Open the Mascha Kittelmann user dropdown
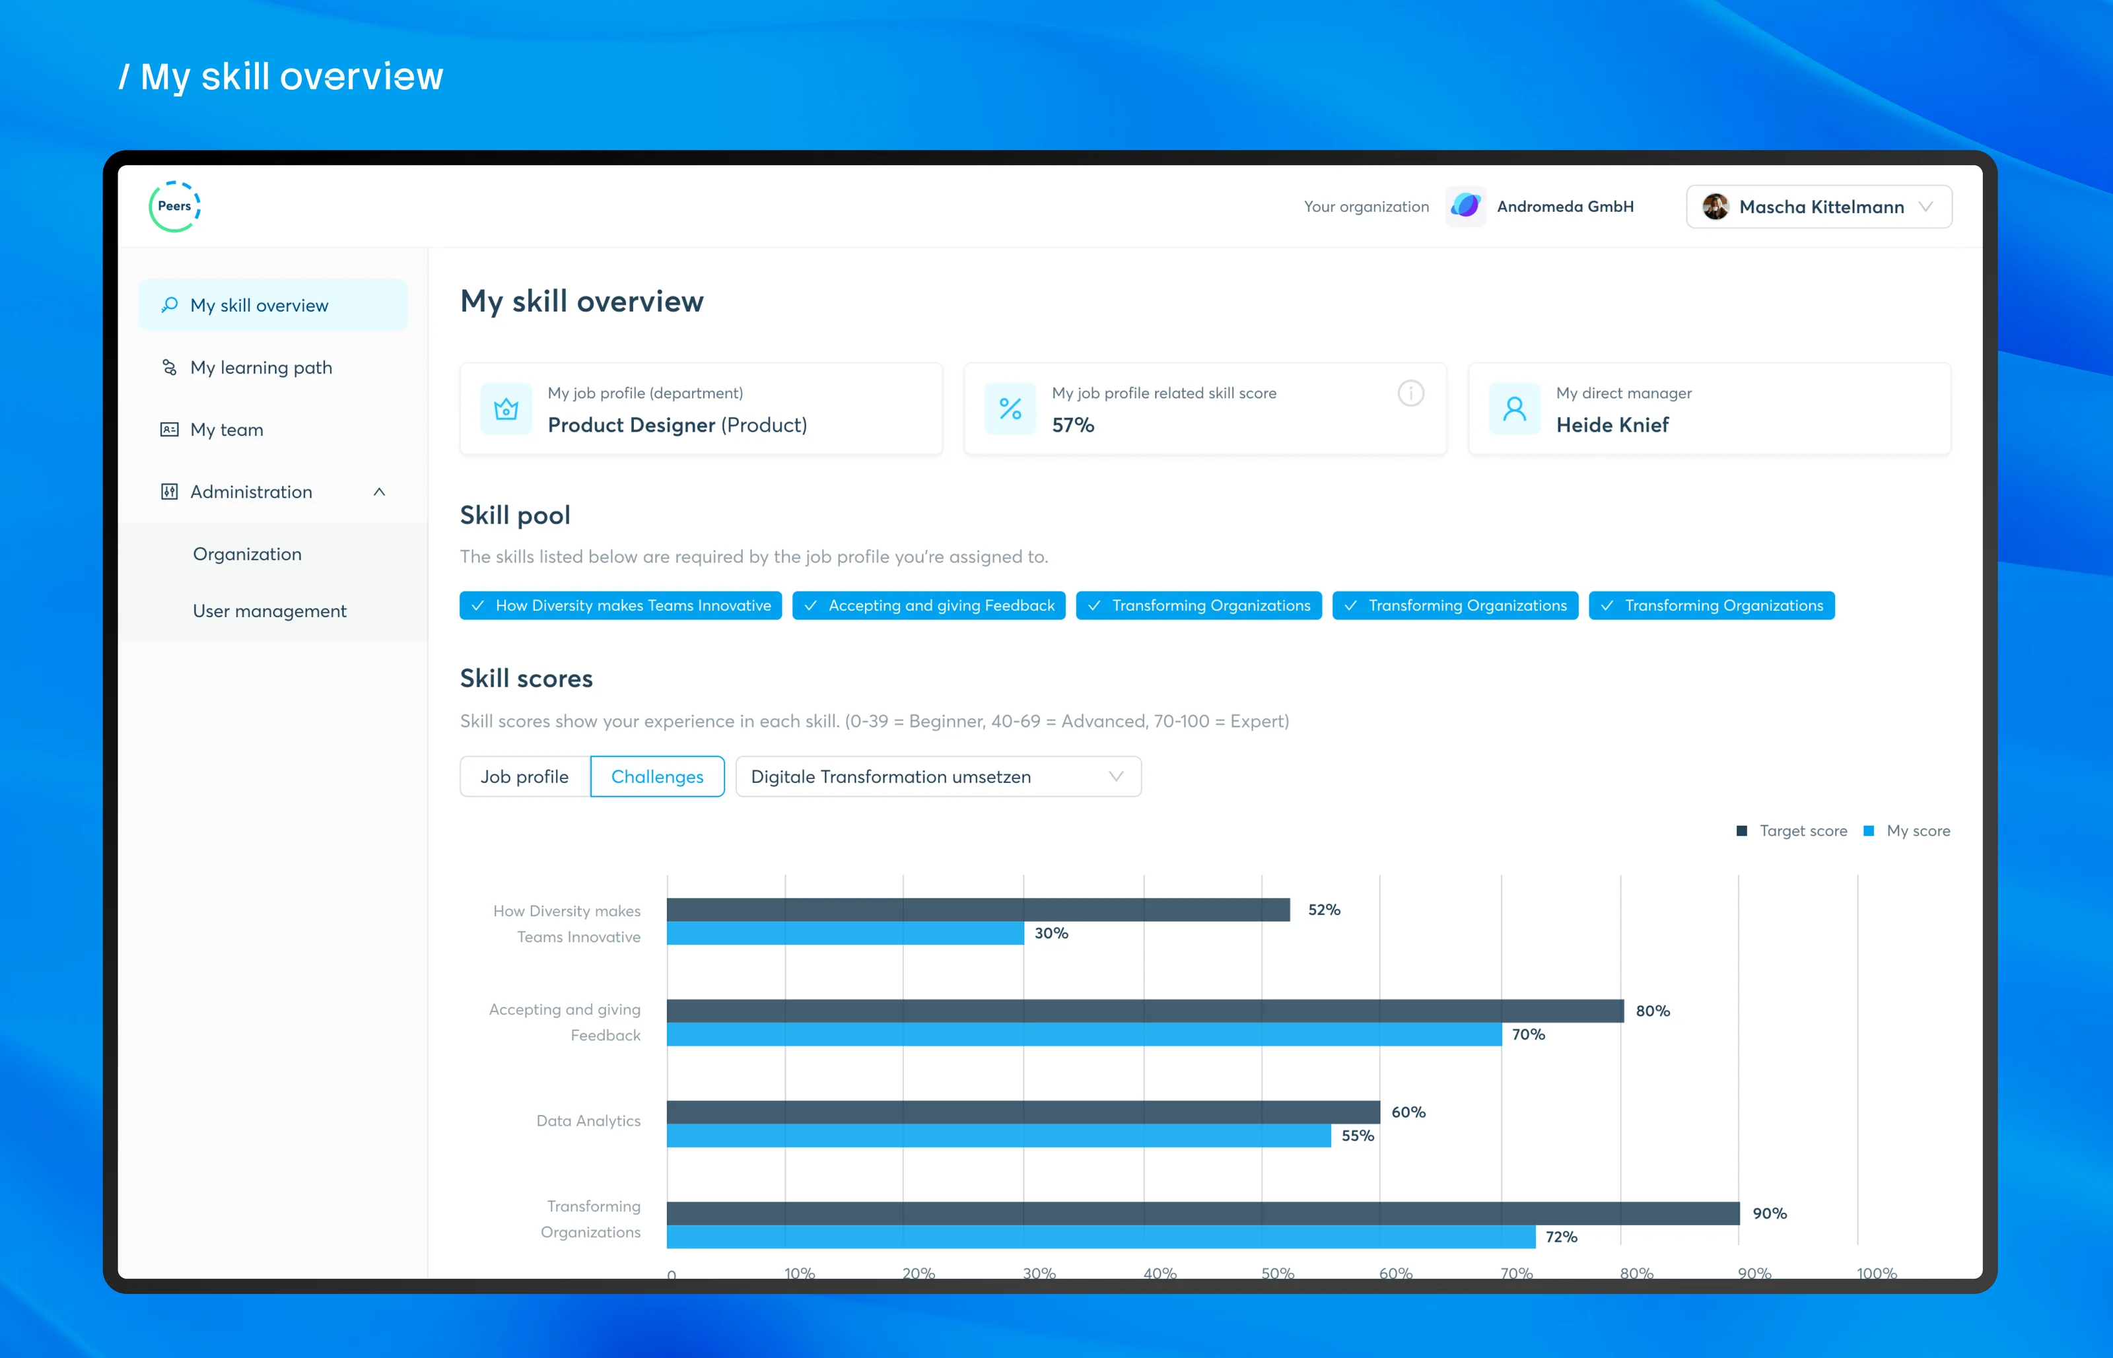 [1819, 207]
